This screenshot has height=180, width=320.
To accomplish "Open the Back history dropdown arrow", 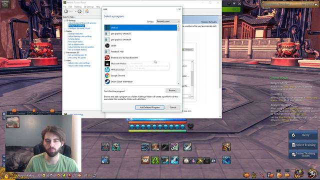I will click(75, 11).
